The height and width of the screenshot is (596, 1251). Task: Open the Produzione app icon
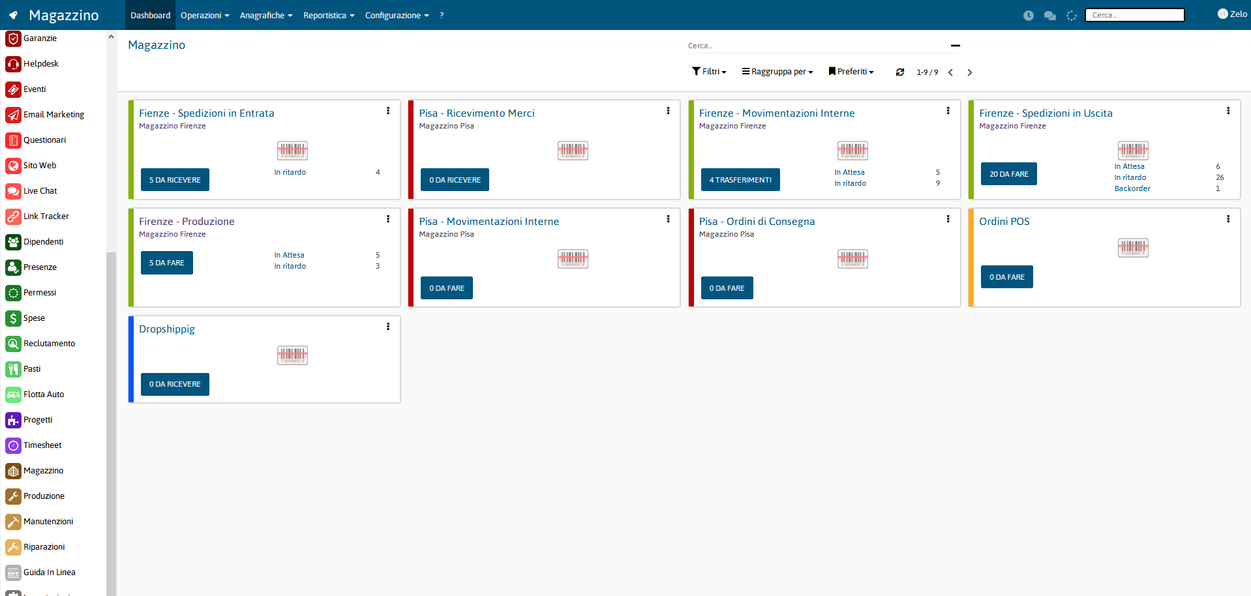pos(13,496)
